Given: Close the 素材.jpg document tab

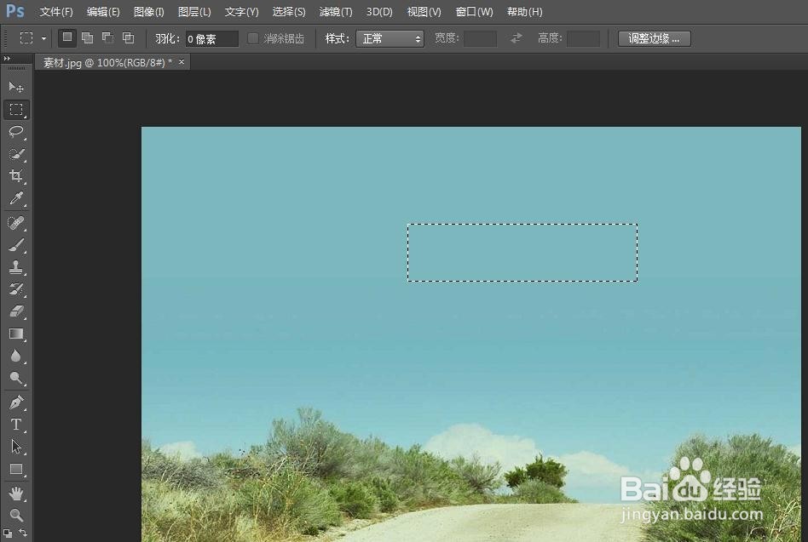Looking at the screenshot, I should (182, 62).
